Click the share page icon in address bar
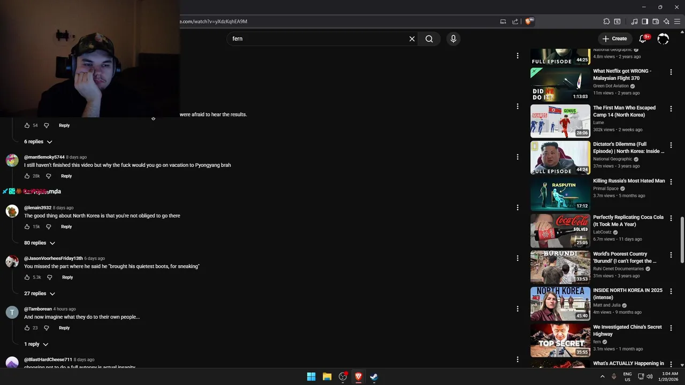 [515, 21]
